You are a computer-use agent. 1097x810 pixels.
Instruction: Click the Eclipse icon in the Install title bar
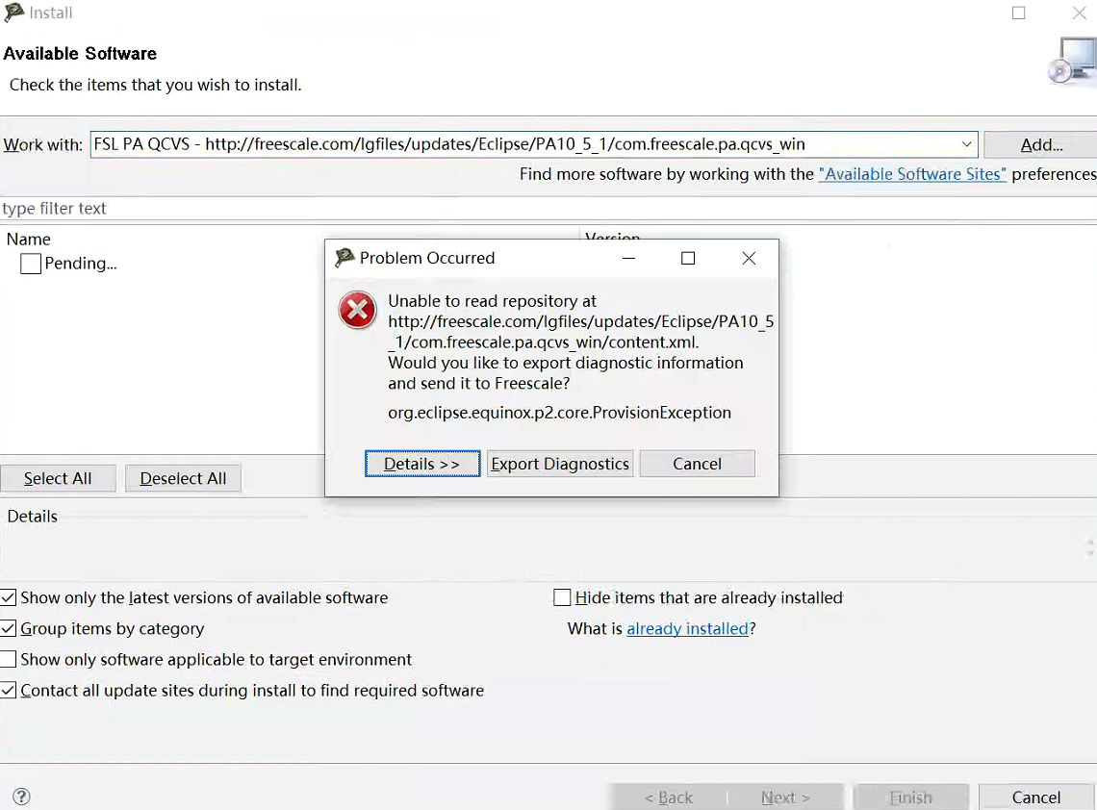click(13, 13)
